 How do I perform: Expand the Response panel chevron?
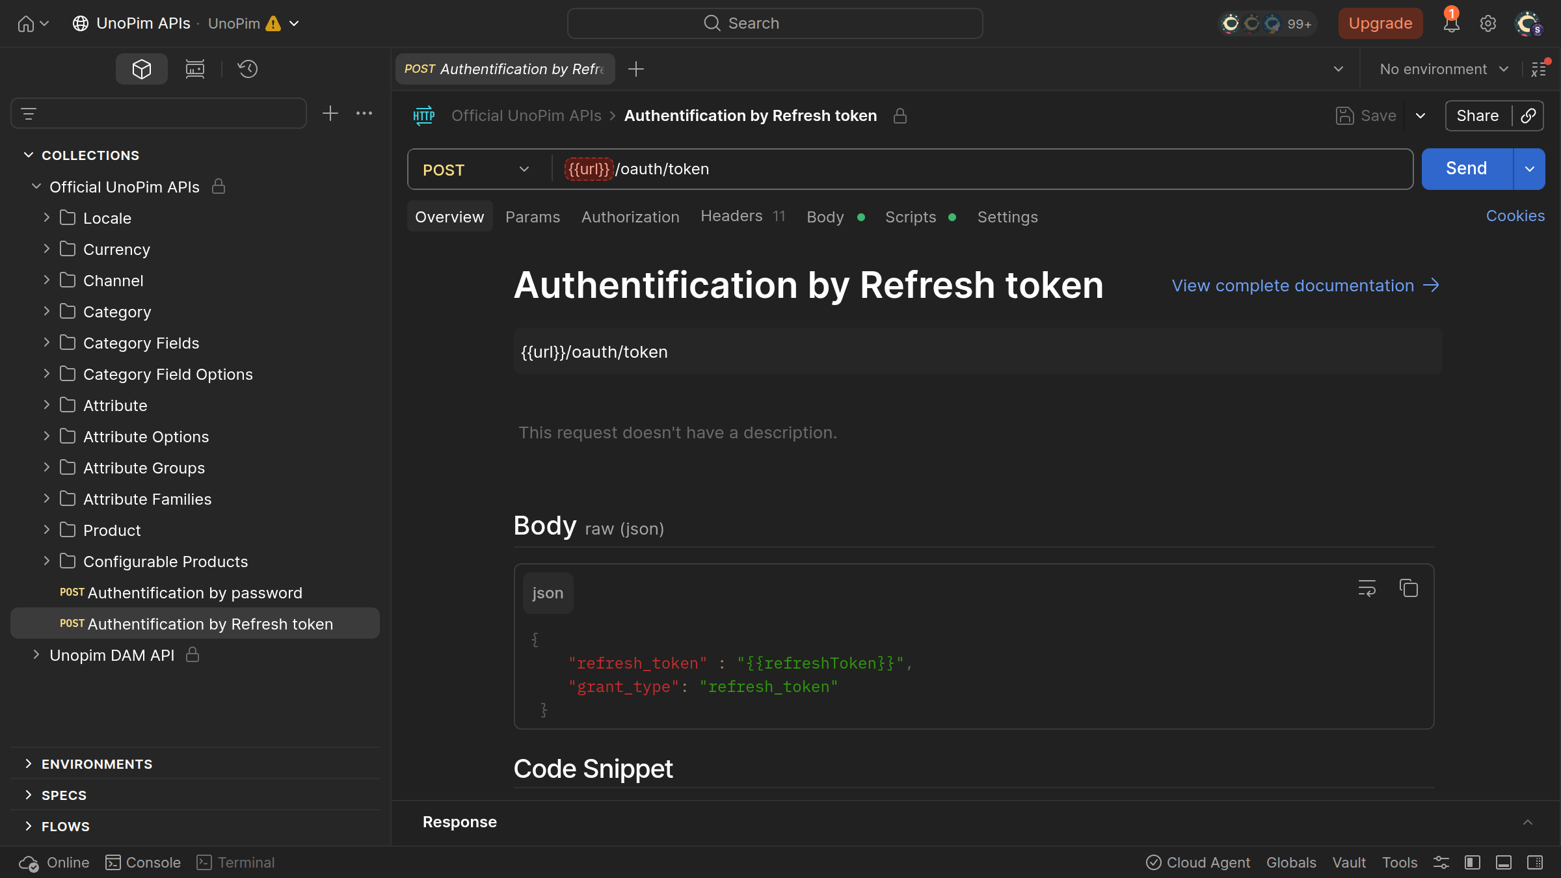pos(1528,822)
